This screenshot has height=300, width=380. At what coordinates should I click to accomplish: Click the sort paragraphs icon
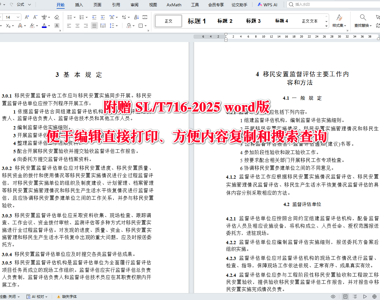137,17
